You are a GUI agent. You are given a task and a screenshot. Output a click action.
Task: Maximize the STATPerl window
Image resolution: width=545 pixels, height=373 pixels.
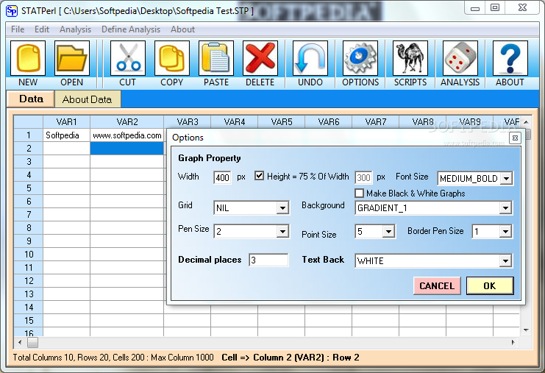click(x=495, y=7)
